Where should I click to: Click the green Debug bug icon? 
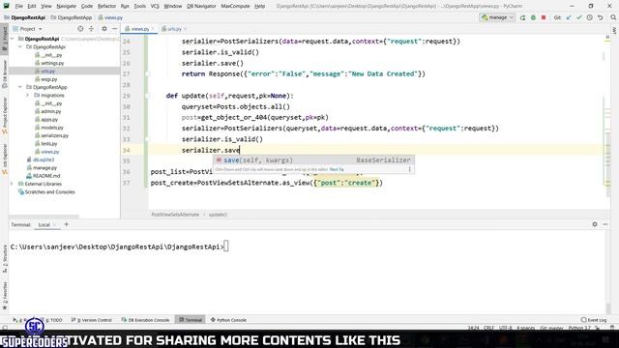point(533,17)
